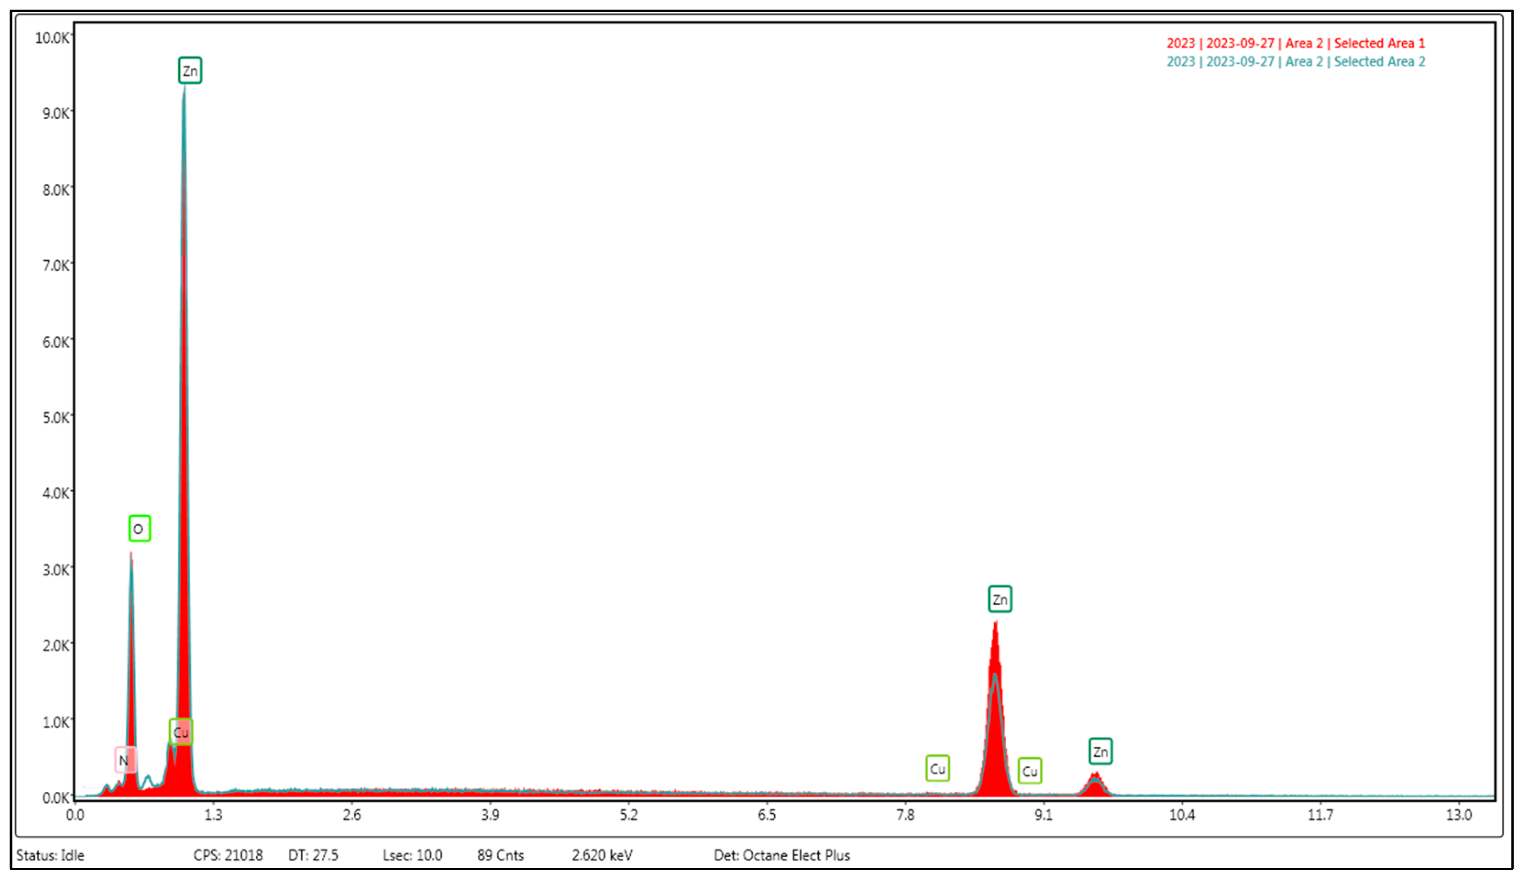Click the Cu label beside the tallest peak
This screenshot has width=1521, height=877.
tap(181, 732)
